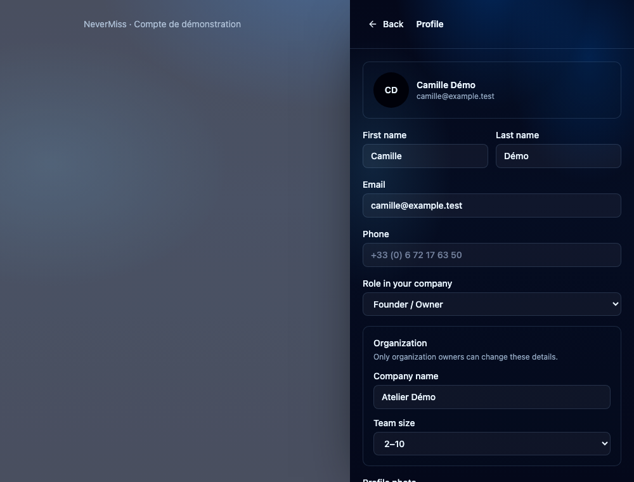The image size is (634, 482).
Task: Click the Role in your company label
Action: pyautogui.click(x=407, y=284)
